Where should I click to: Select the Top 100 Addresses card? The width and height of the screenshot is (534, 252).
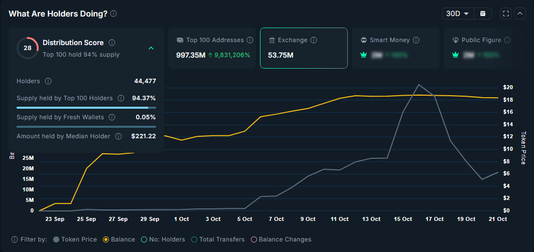click(x=213, y=48)
